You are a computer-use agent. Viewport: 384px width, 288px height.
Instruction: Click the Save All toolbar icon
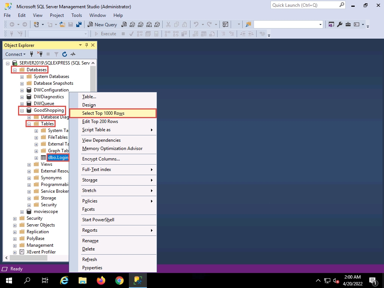(79, 24)
